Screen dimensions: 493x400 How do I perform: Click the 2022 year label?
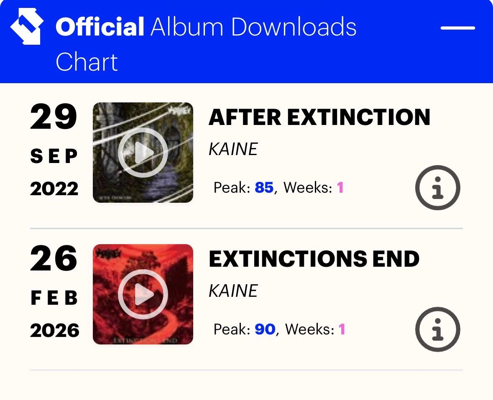tap(54, 189)
